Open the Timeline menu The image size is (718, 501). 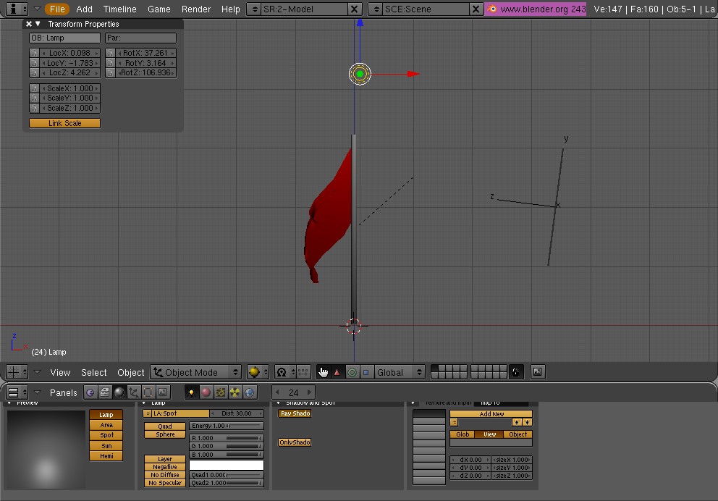point(119,9)
